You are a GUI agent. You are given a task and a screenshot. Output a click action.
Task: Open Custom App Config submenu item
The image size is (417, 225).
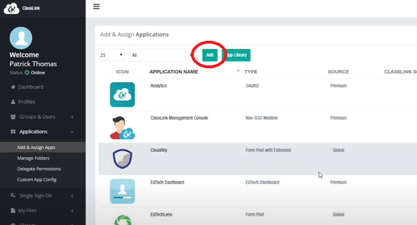click(x=37, y=180)
